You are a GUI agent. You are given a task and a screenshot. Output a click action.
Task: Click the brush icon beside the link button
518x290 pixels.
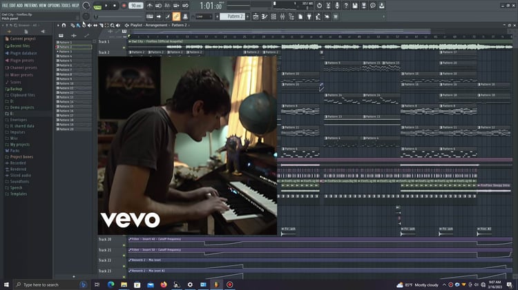168,17
